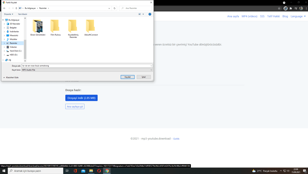Screen dimensions: 308x174
Task: Open the help question mark icon
Action: tap(150, 14)
